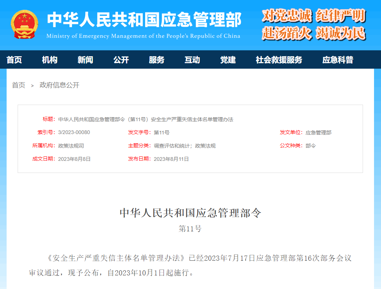Open the 首页 navigation menu item

pos(14,60)
